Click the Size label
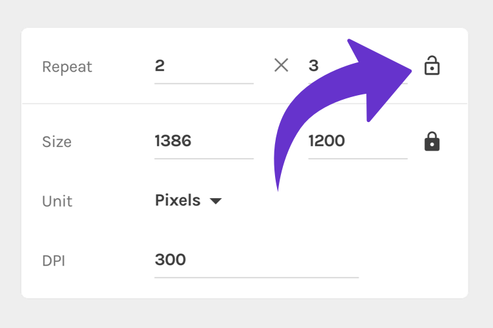The height and width of the screenshot is (328, 493). [56, 142]
